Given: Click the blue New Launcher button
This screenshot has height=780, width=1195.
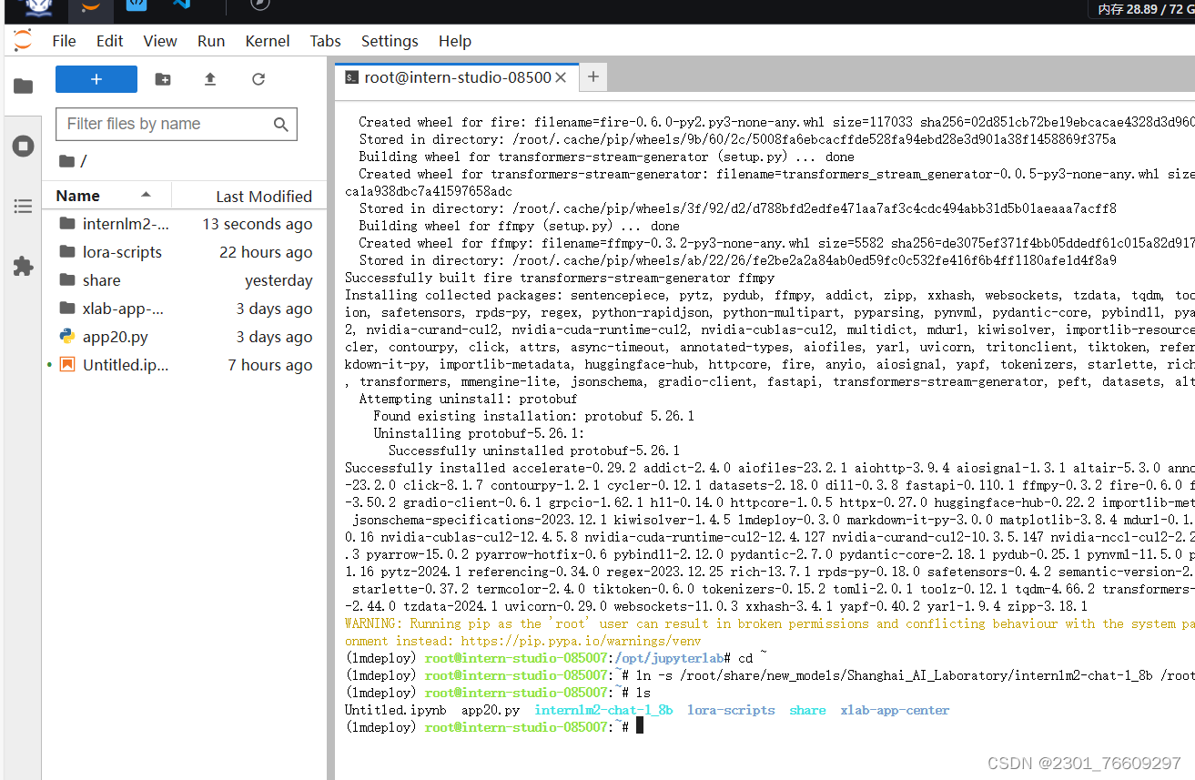Looking at the screenshot, I should point(96,79).
